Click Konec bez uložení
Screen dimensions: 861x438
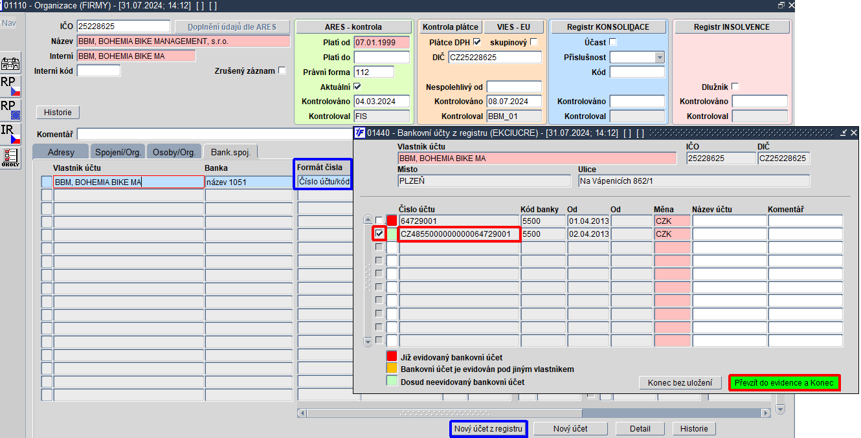(x=680, y=382)
